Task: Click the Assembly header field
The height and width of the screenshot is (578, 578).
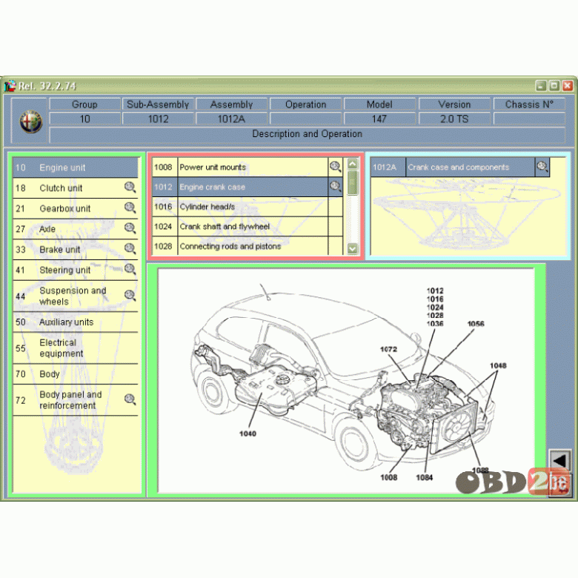Action: coord(231,104)
